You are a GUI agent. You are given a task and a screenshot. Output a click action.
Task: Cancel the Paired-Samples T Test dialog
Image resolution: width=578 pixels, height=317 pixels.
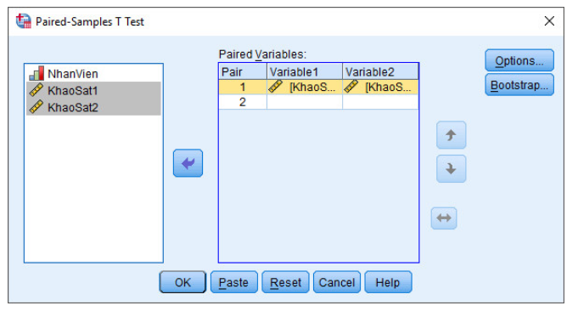point(337,282)
